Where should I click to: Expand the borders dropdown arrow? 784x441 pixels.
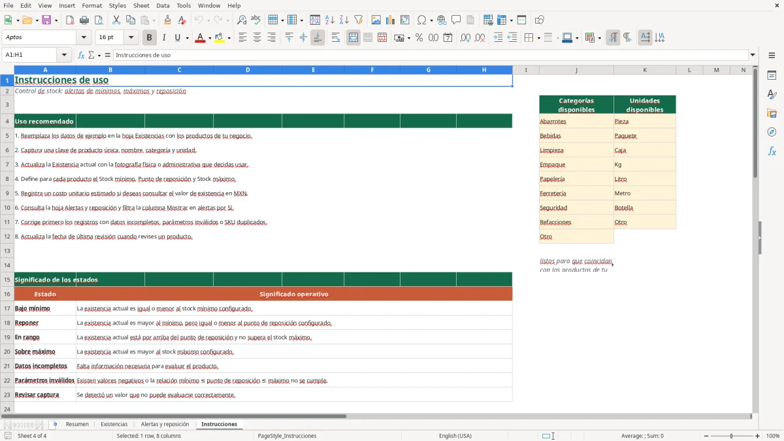[x=538, y=38]
